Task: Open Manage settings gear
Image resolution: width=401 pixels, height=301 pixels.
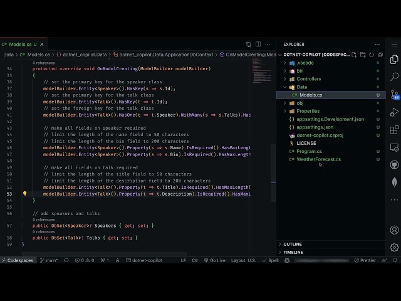Action: click(394, 247)
